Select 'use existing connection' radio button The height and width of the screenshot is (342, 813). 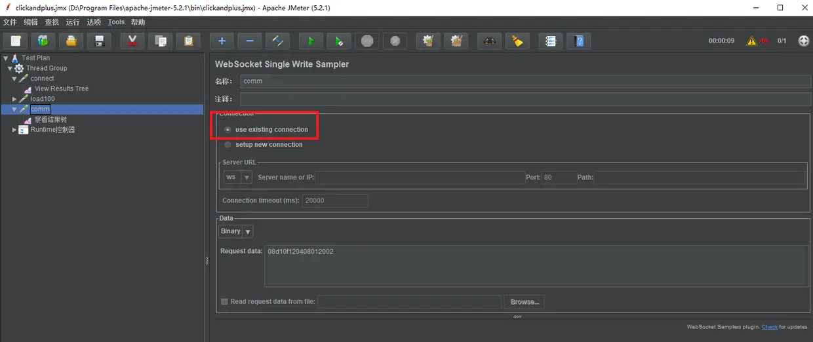click(228, 130)
